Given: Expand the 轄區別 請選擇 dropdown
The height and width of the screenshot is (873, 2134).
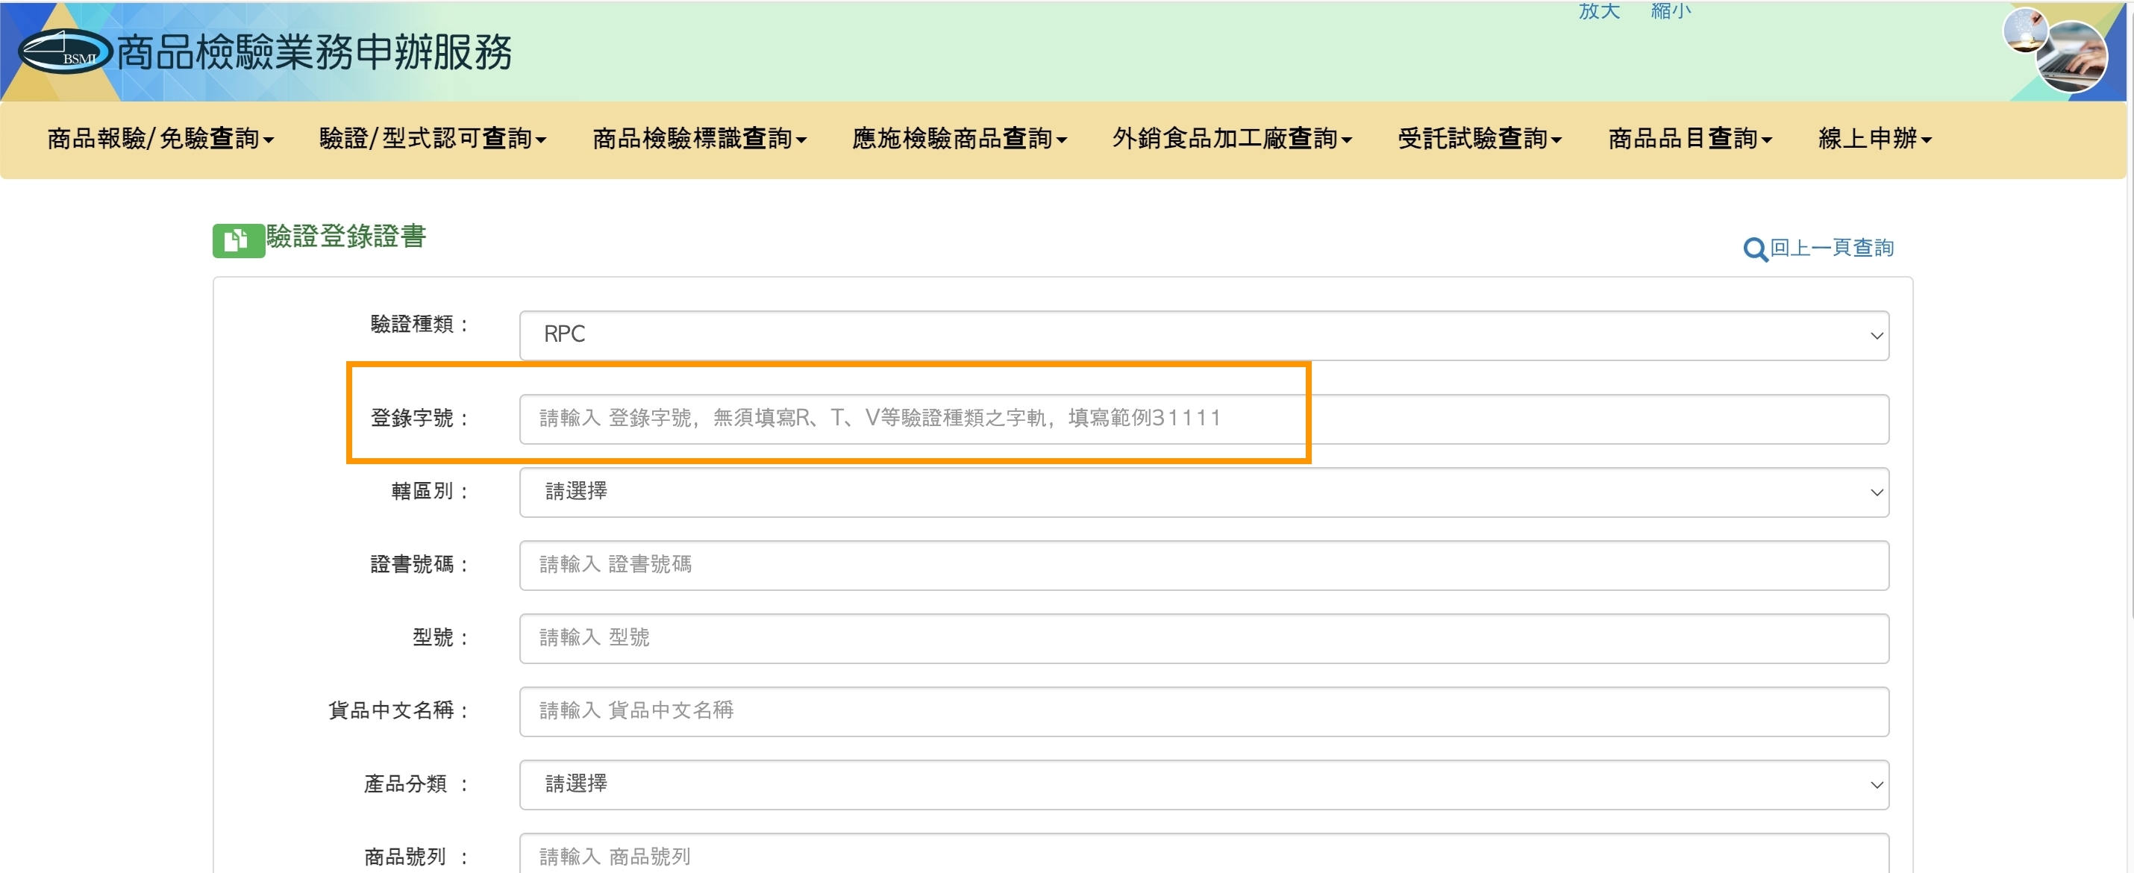Looking at the screenshot, I should (x=1204, y=492).
